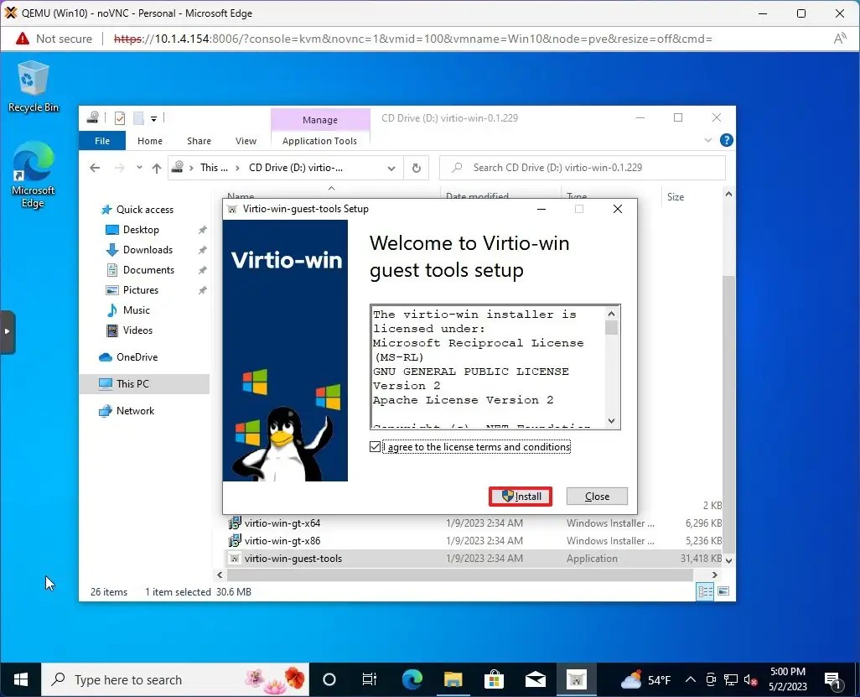860x697 pixels.
Task: Click the Close button in Virtio-win setup
Action: [x=596, y=496]
